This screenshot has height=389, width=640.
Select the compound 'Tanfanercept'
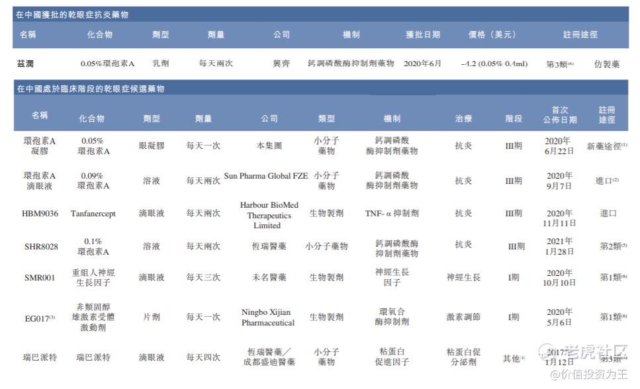(93, 214)
